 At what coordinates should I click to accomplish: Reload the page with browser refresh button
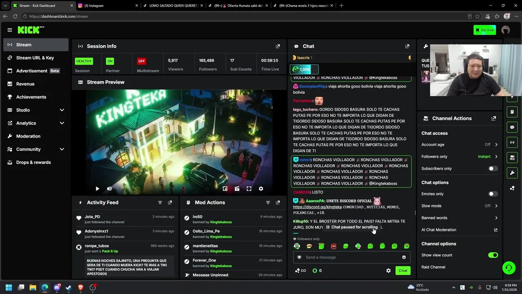click(x=15, y=16)
